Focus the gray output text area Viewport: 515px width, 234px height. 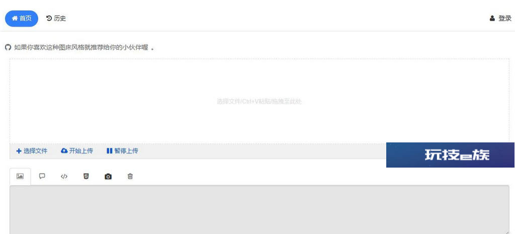pos(259,210)
